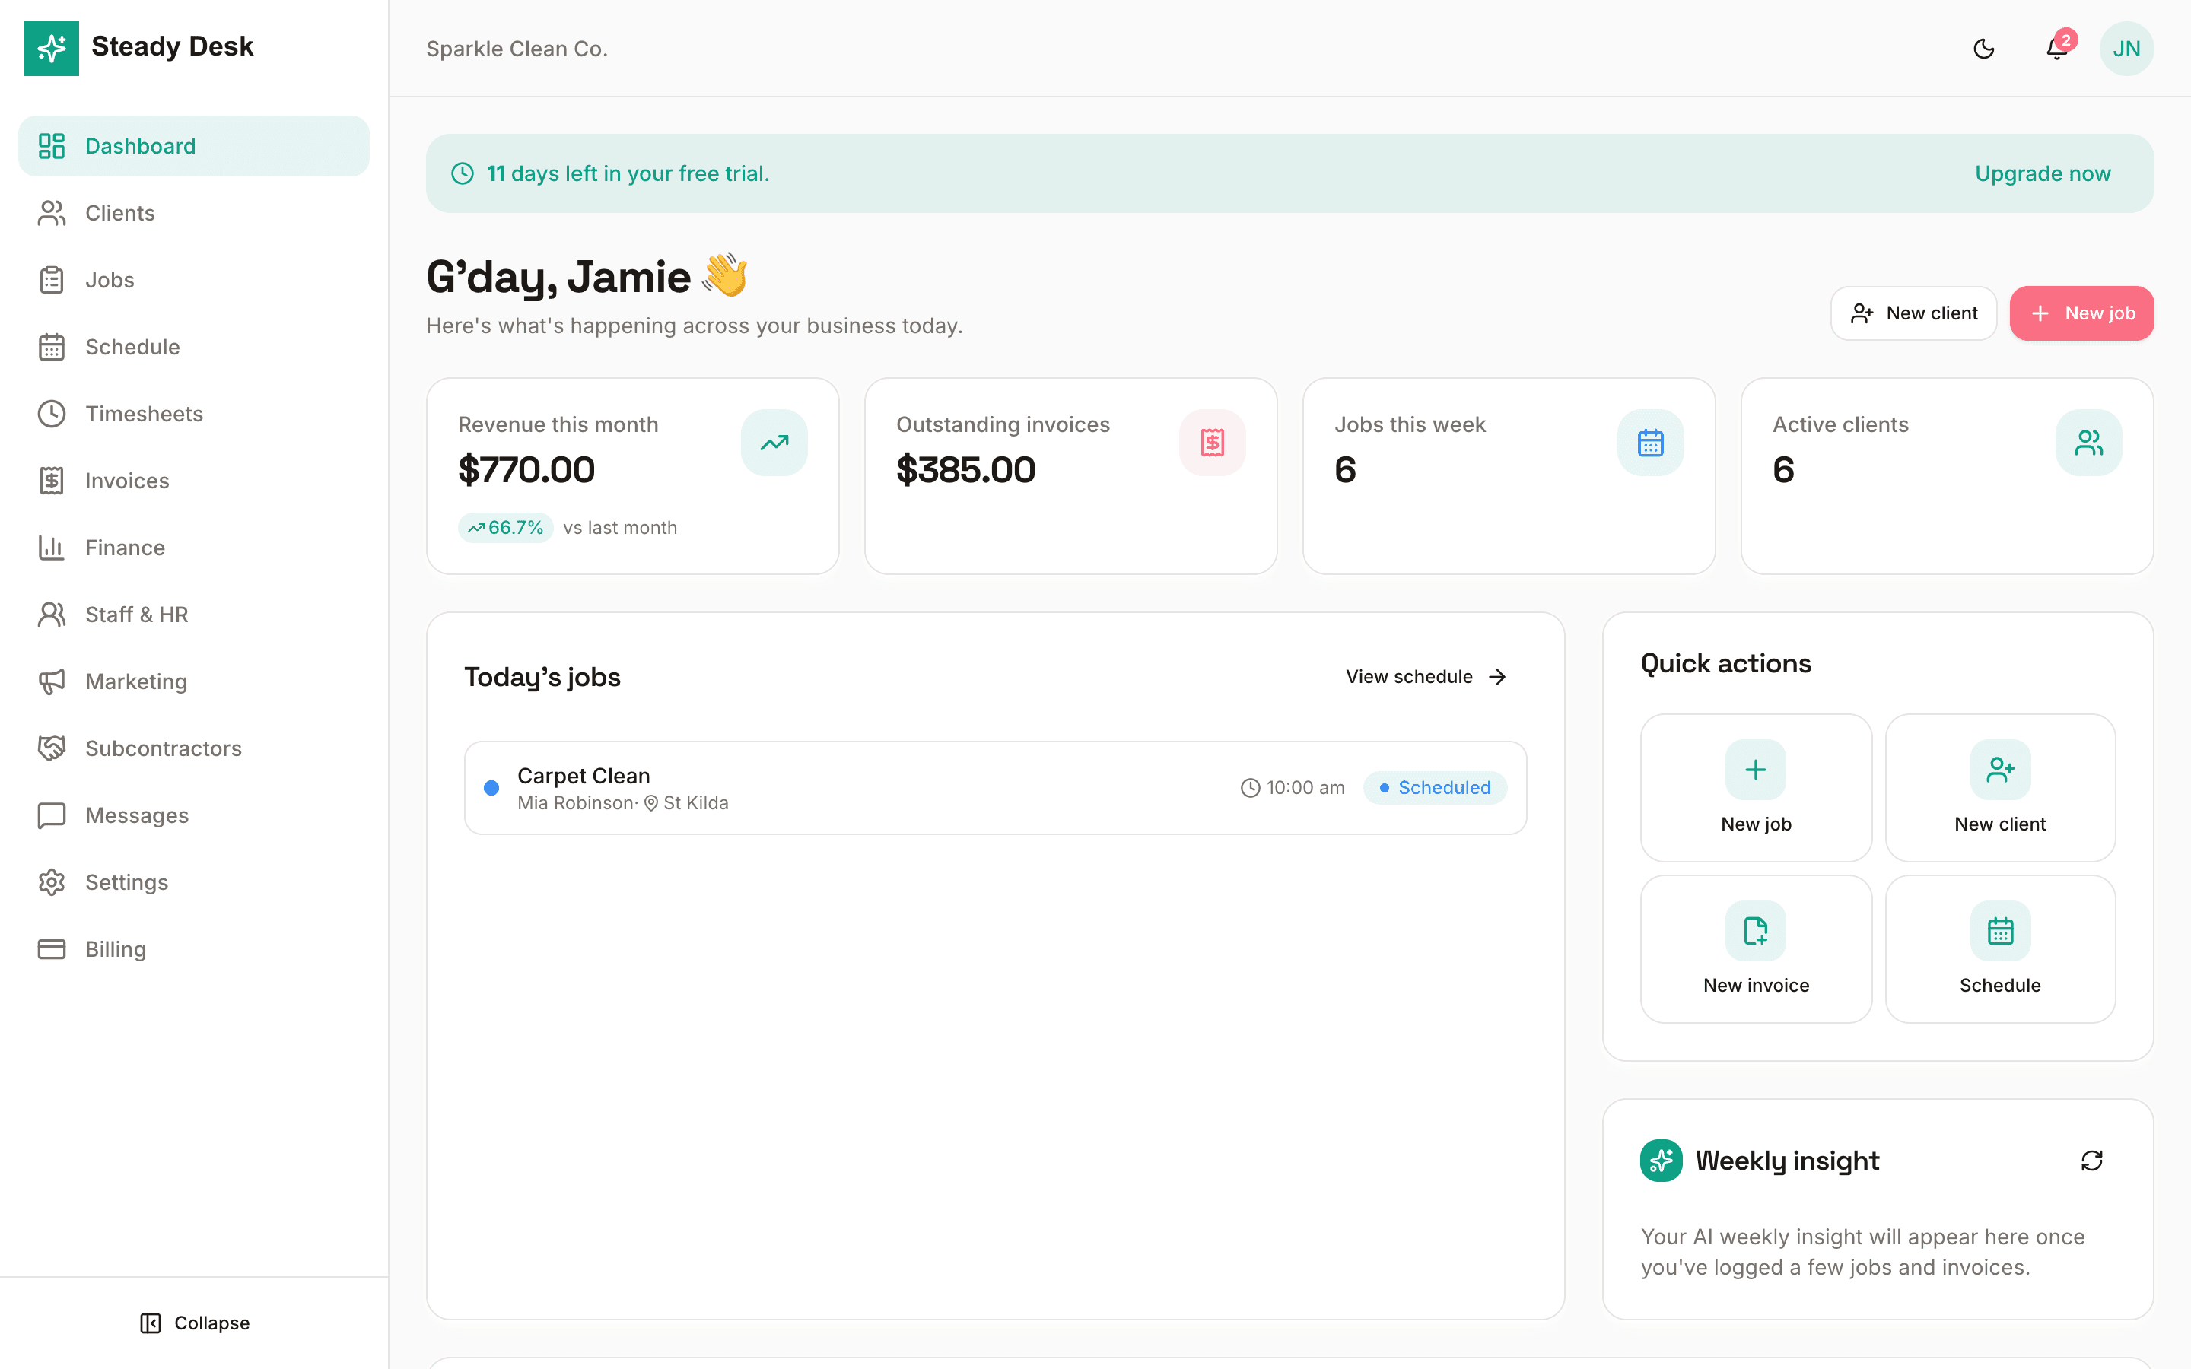Screen dimensions: 2191x1369
Task: Click the Scheduled status badge
Action: click(1435, 788)
